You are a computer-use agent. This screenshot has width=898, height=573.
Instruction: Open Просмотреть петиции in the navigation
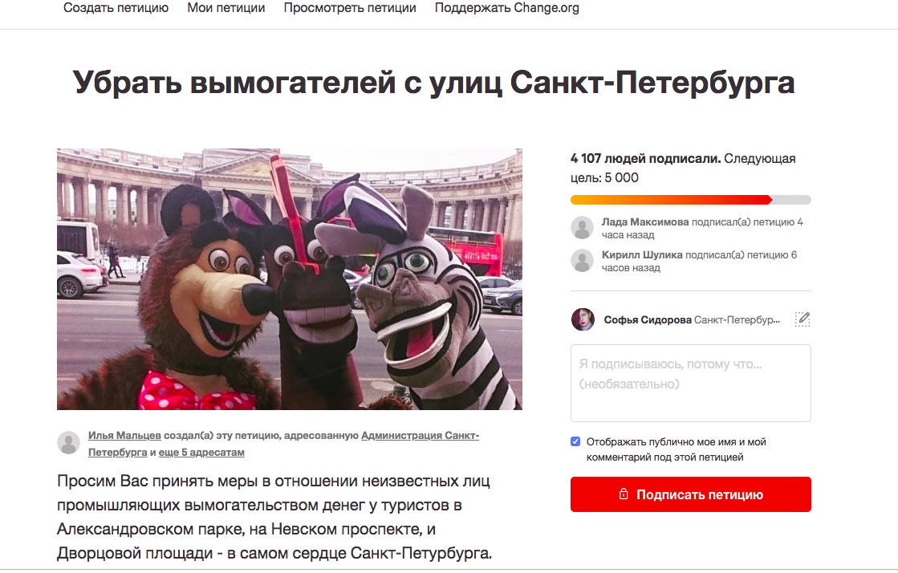pyautogui.click(x=350, y=8)
